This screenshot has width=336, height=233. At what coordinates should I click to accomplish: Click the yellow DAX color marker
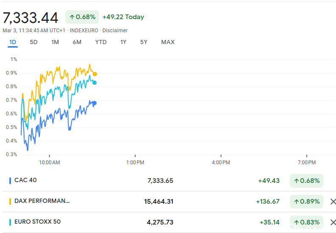point(10,202)
